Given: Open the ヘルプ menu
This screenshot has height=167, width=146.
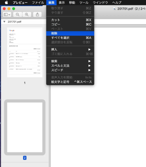Looking at the screenshot, I should (117, 2).
